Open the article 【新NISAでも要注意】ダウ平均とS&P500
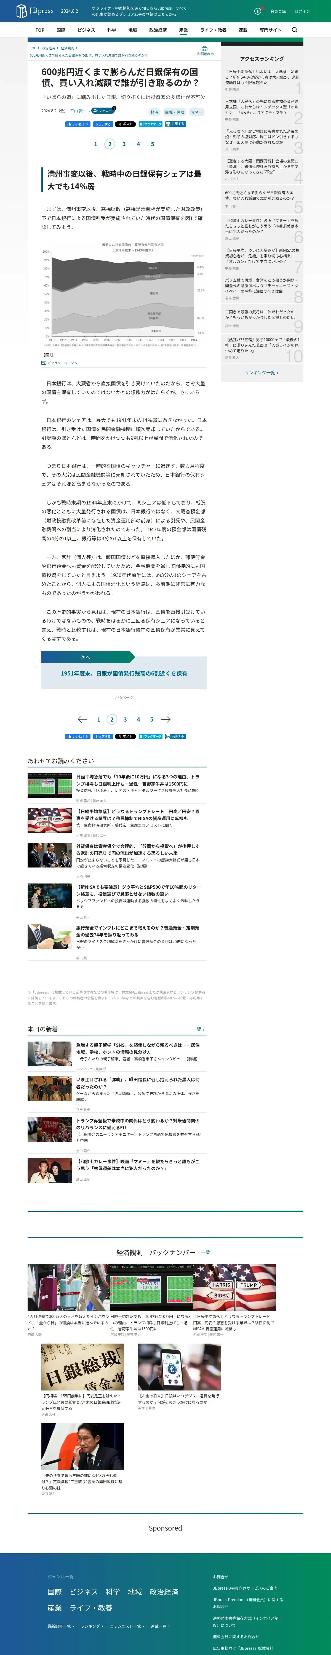The height and width of the screenshot is (1655, 331). pos(138,890)
